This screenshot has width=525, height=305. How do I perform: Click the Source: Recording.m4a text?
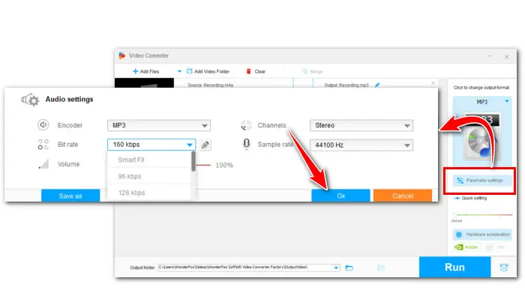point(210,85)
